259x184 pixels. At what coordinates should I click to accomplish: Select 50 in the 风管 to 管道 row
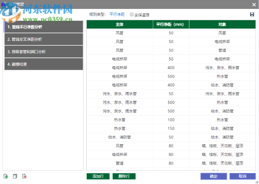click(x=171, y=50)
